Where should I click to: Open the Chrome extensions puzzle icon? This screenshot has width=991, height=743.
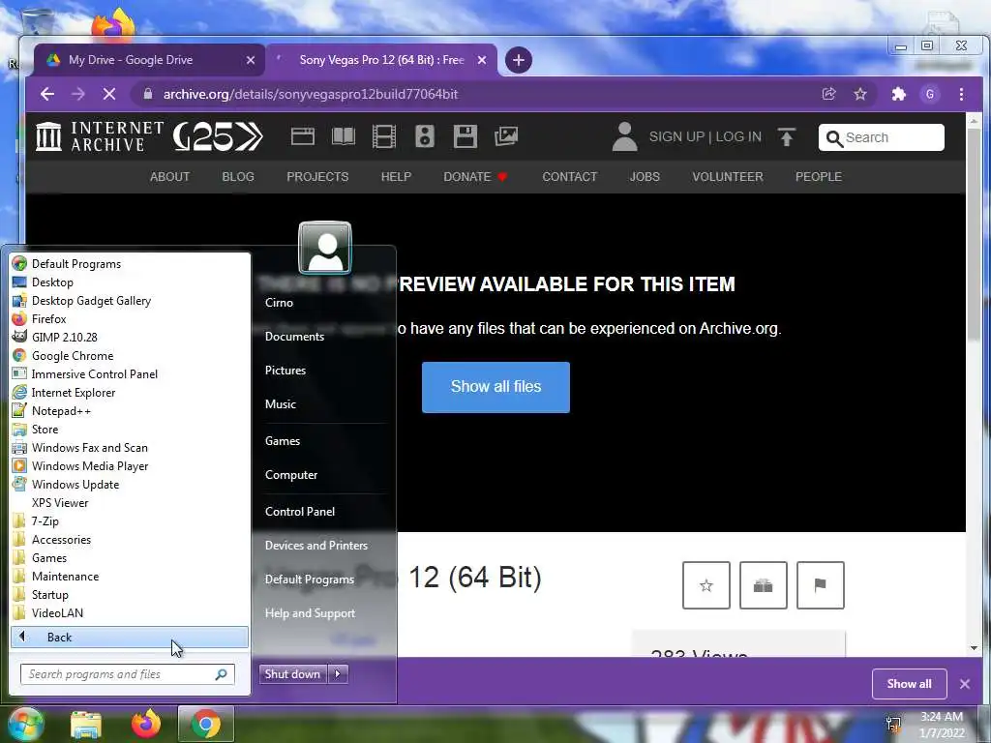(898, 94)
